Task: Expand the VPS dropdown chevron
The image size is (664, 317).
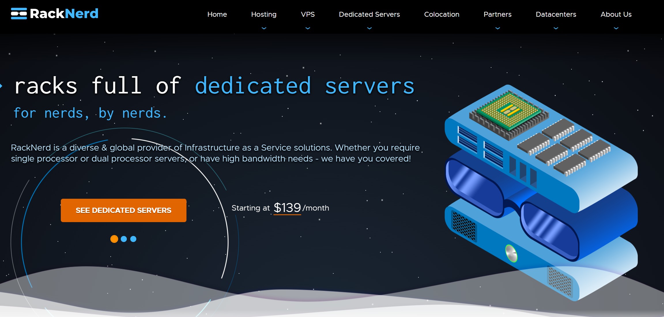Action: pyautogui.click(x=308, y=28)
